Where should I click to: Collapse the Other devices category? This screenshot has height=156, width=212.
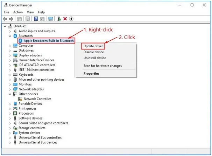pyautogui.click(x=10, y=94)
